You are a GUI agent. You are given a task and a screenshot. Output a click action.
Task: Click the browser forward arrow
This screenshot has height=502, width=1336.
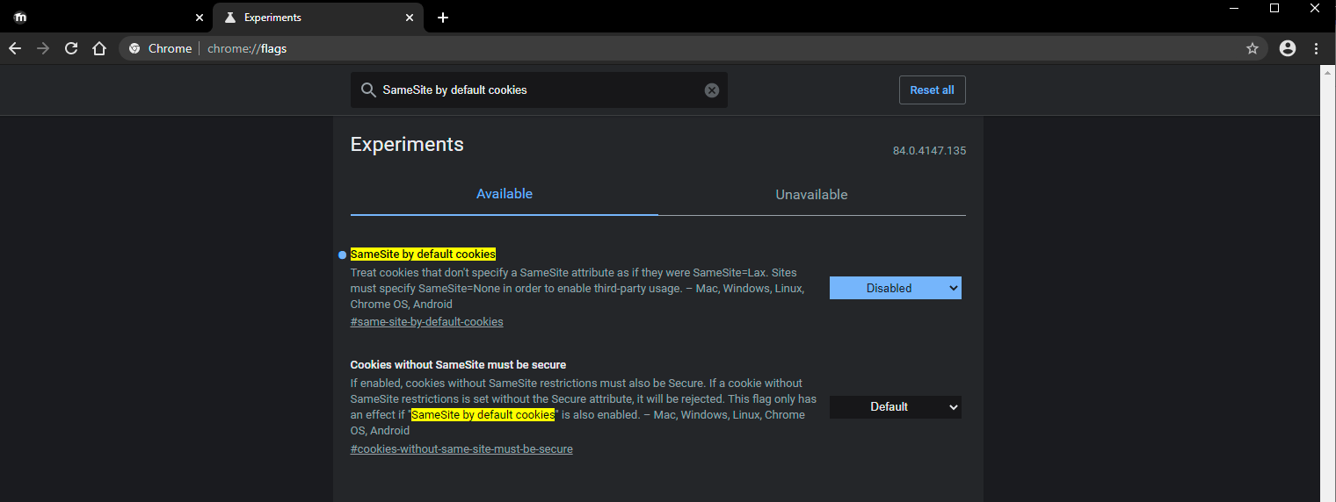(x=43, y=48)
